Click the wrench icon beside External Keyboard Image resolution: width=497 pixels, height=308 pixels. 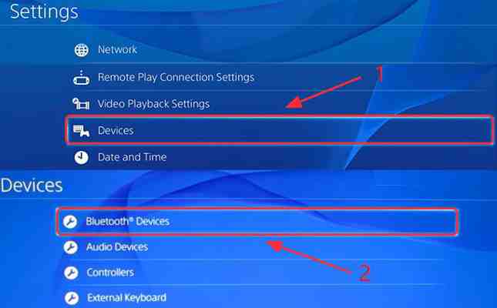click(72, 298)
